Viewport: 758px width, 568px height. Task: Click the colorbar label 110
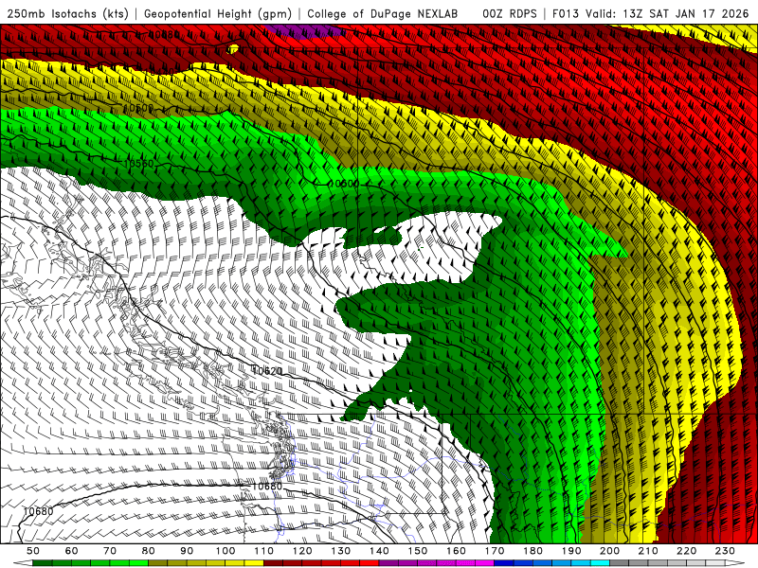(264, 551)
